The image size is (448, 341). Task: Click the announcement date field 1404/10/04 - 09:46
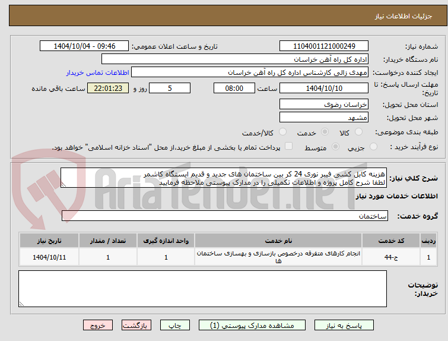tap(84, 46)
